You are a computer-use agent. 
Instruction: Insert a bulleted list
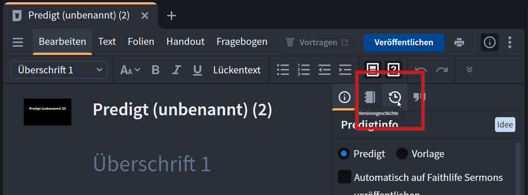click(x=283, y=70)
